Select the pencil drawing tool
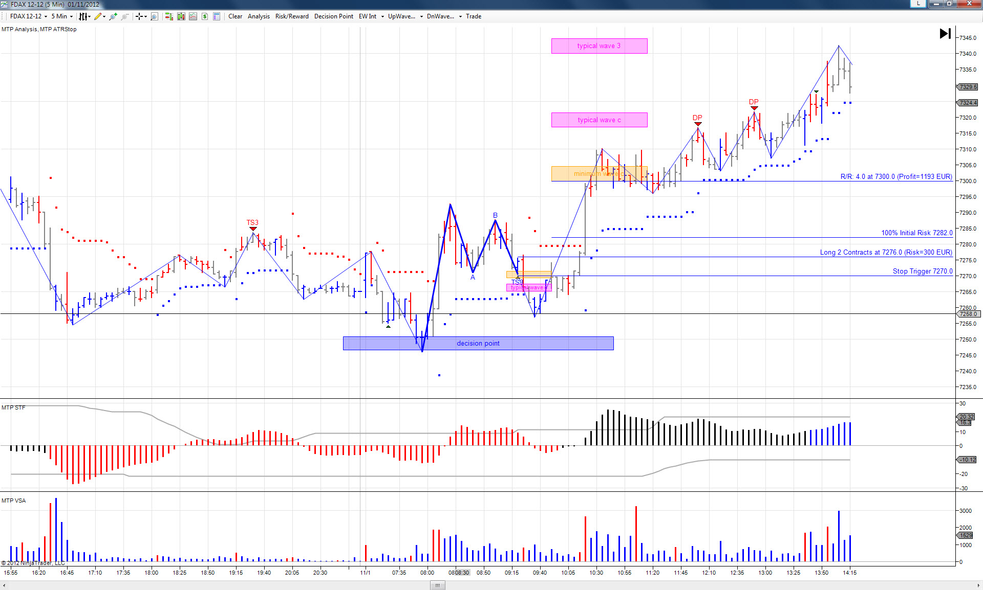 coord(97,16)
